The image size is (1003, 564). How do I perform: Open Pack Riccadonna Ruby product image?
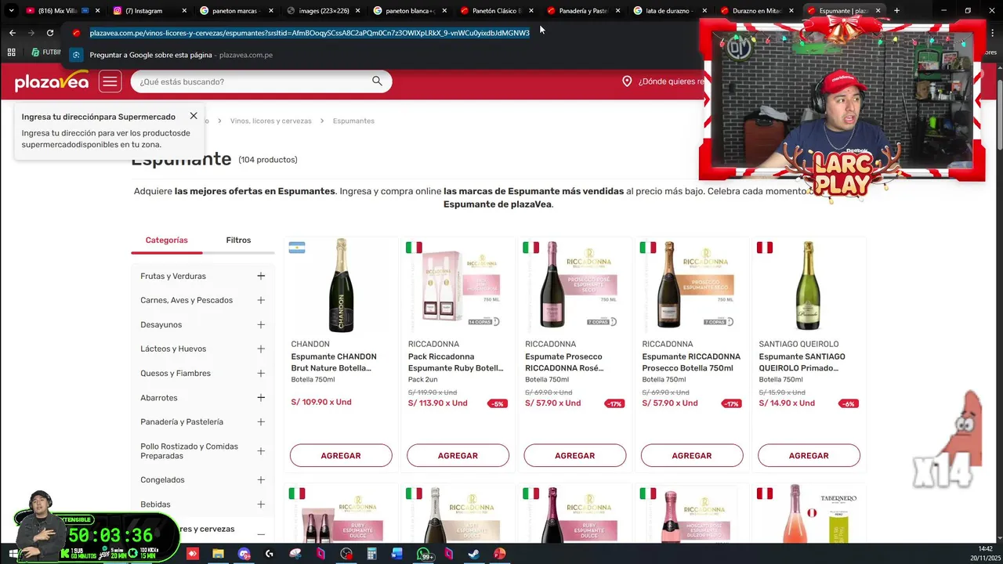(458, 287)
